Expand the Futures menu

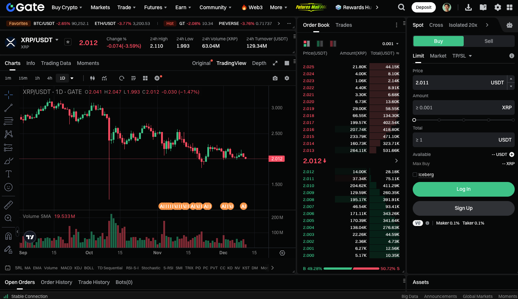[156, 7]
